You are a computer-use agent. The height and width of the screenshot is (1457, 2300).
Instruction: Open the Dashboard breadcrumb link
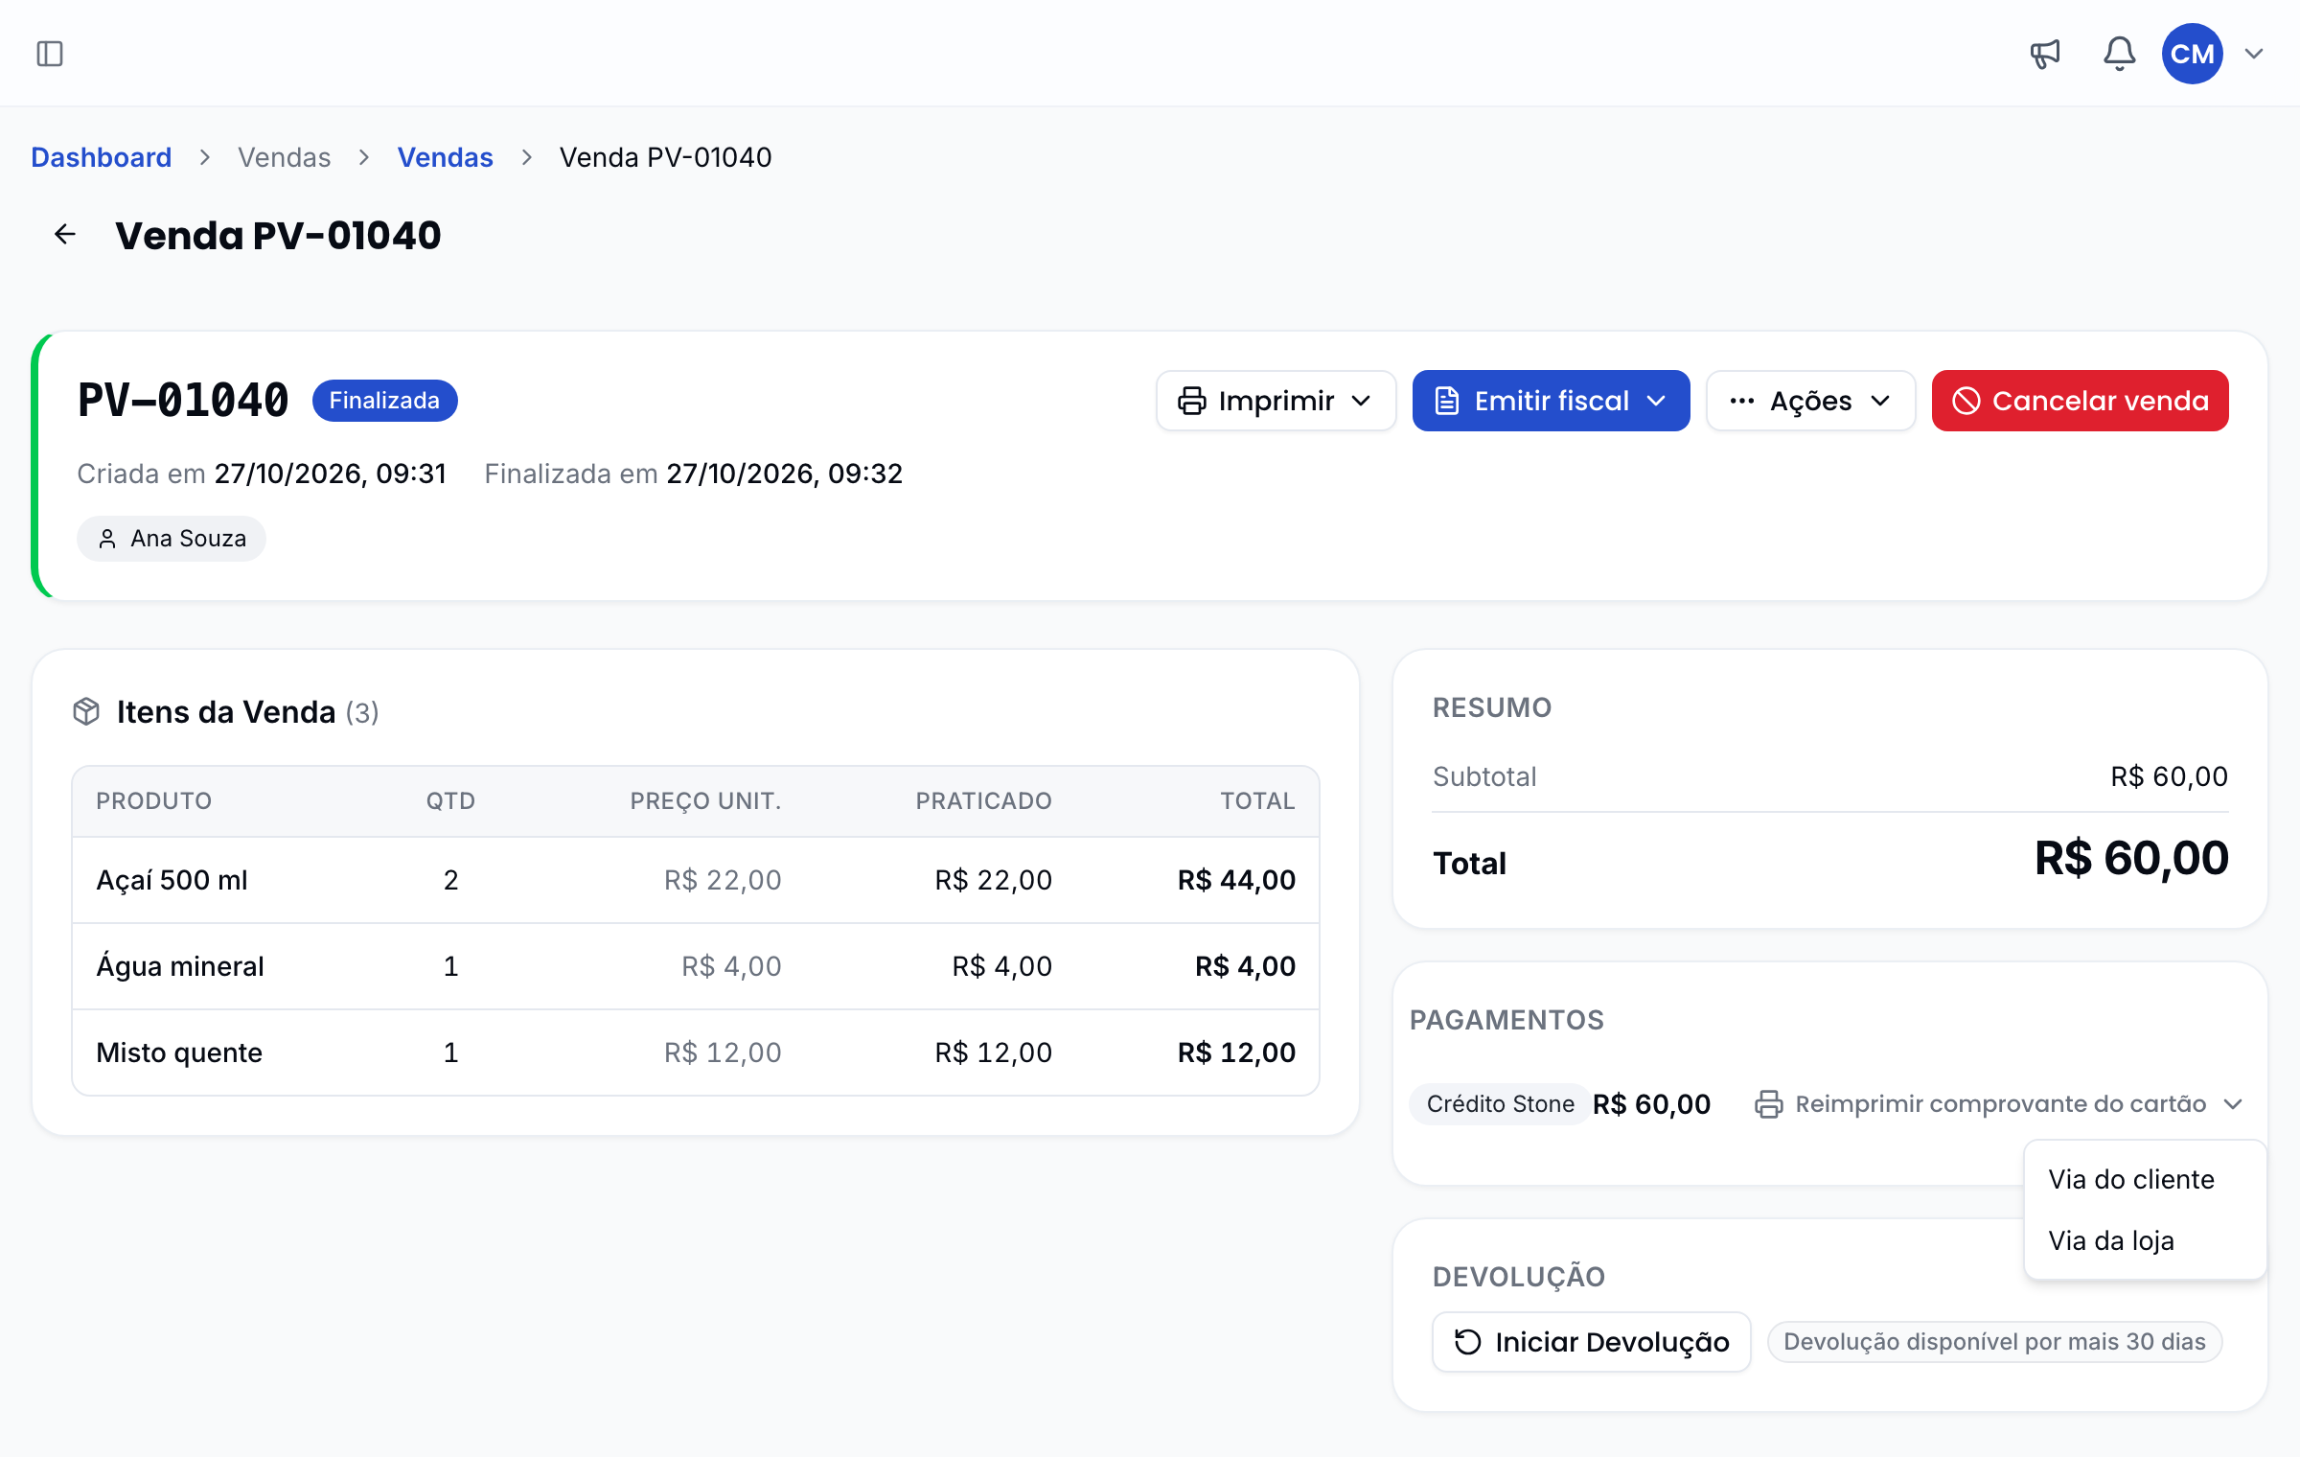102,157
